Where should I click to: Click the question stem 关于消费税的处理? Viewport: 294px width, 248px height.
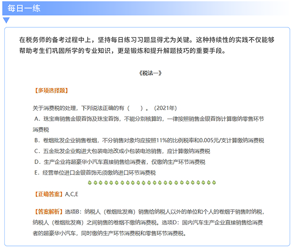pos(79,108)
